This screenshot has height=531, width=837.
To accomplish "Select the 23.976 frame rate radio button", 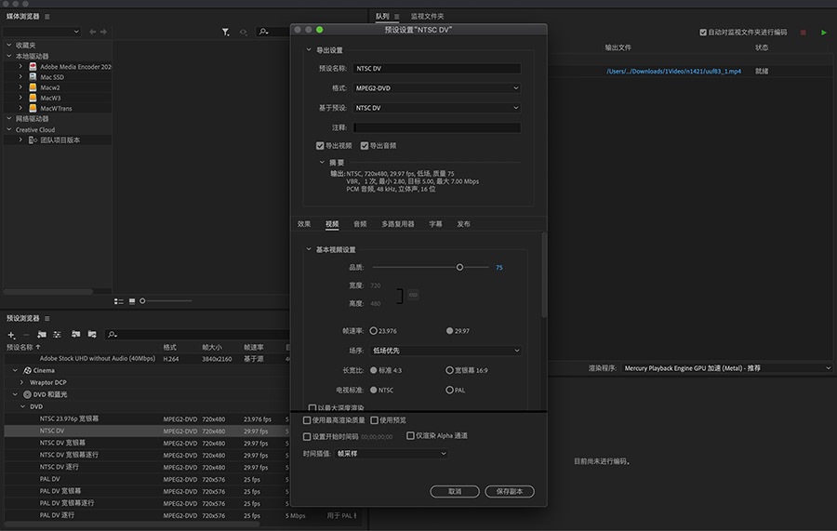I will (374, 331).
